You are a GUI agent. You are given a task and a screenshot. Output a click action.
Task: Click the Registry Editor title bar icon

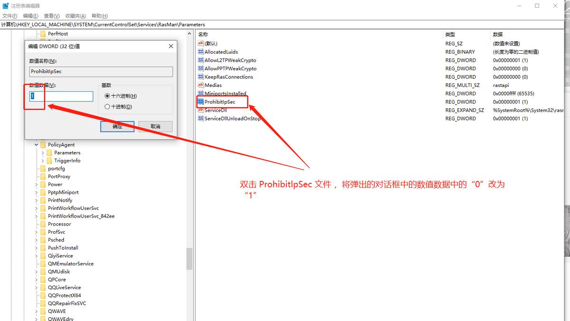(6, 6)
